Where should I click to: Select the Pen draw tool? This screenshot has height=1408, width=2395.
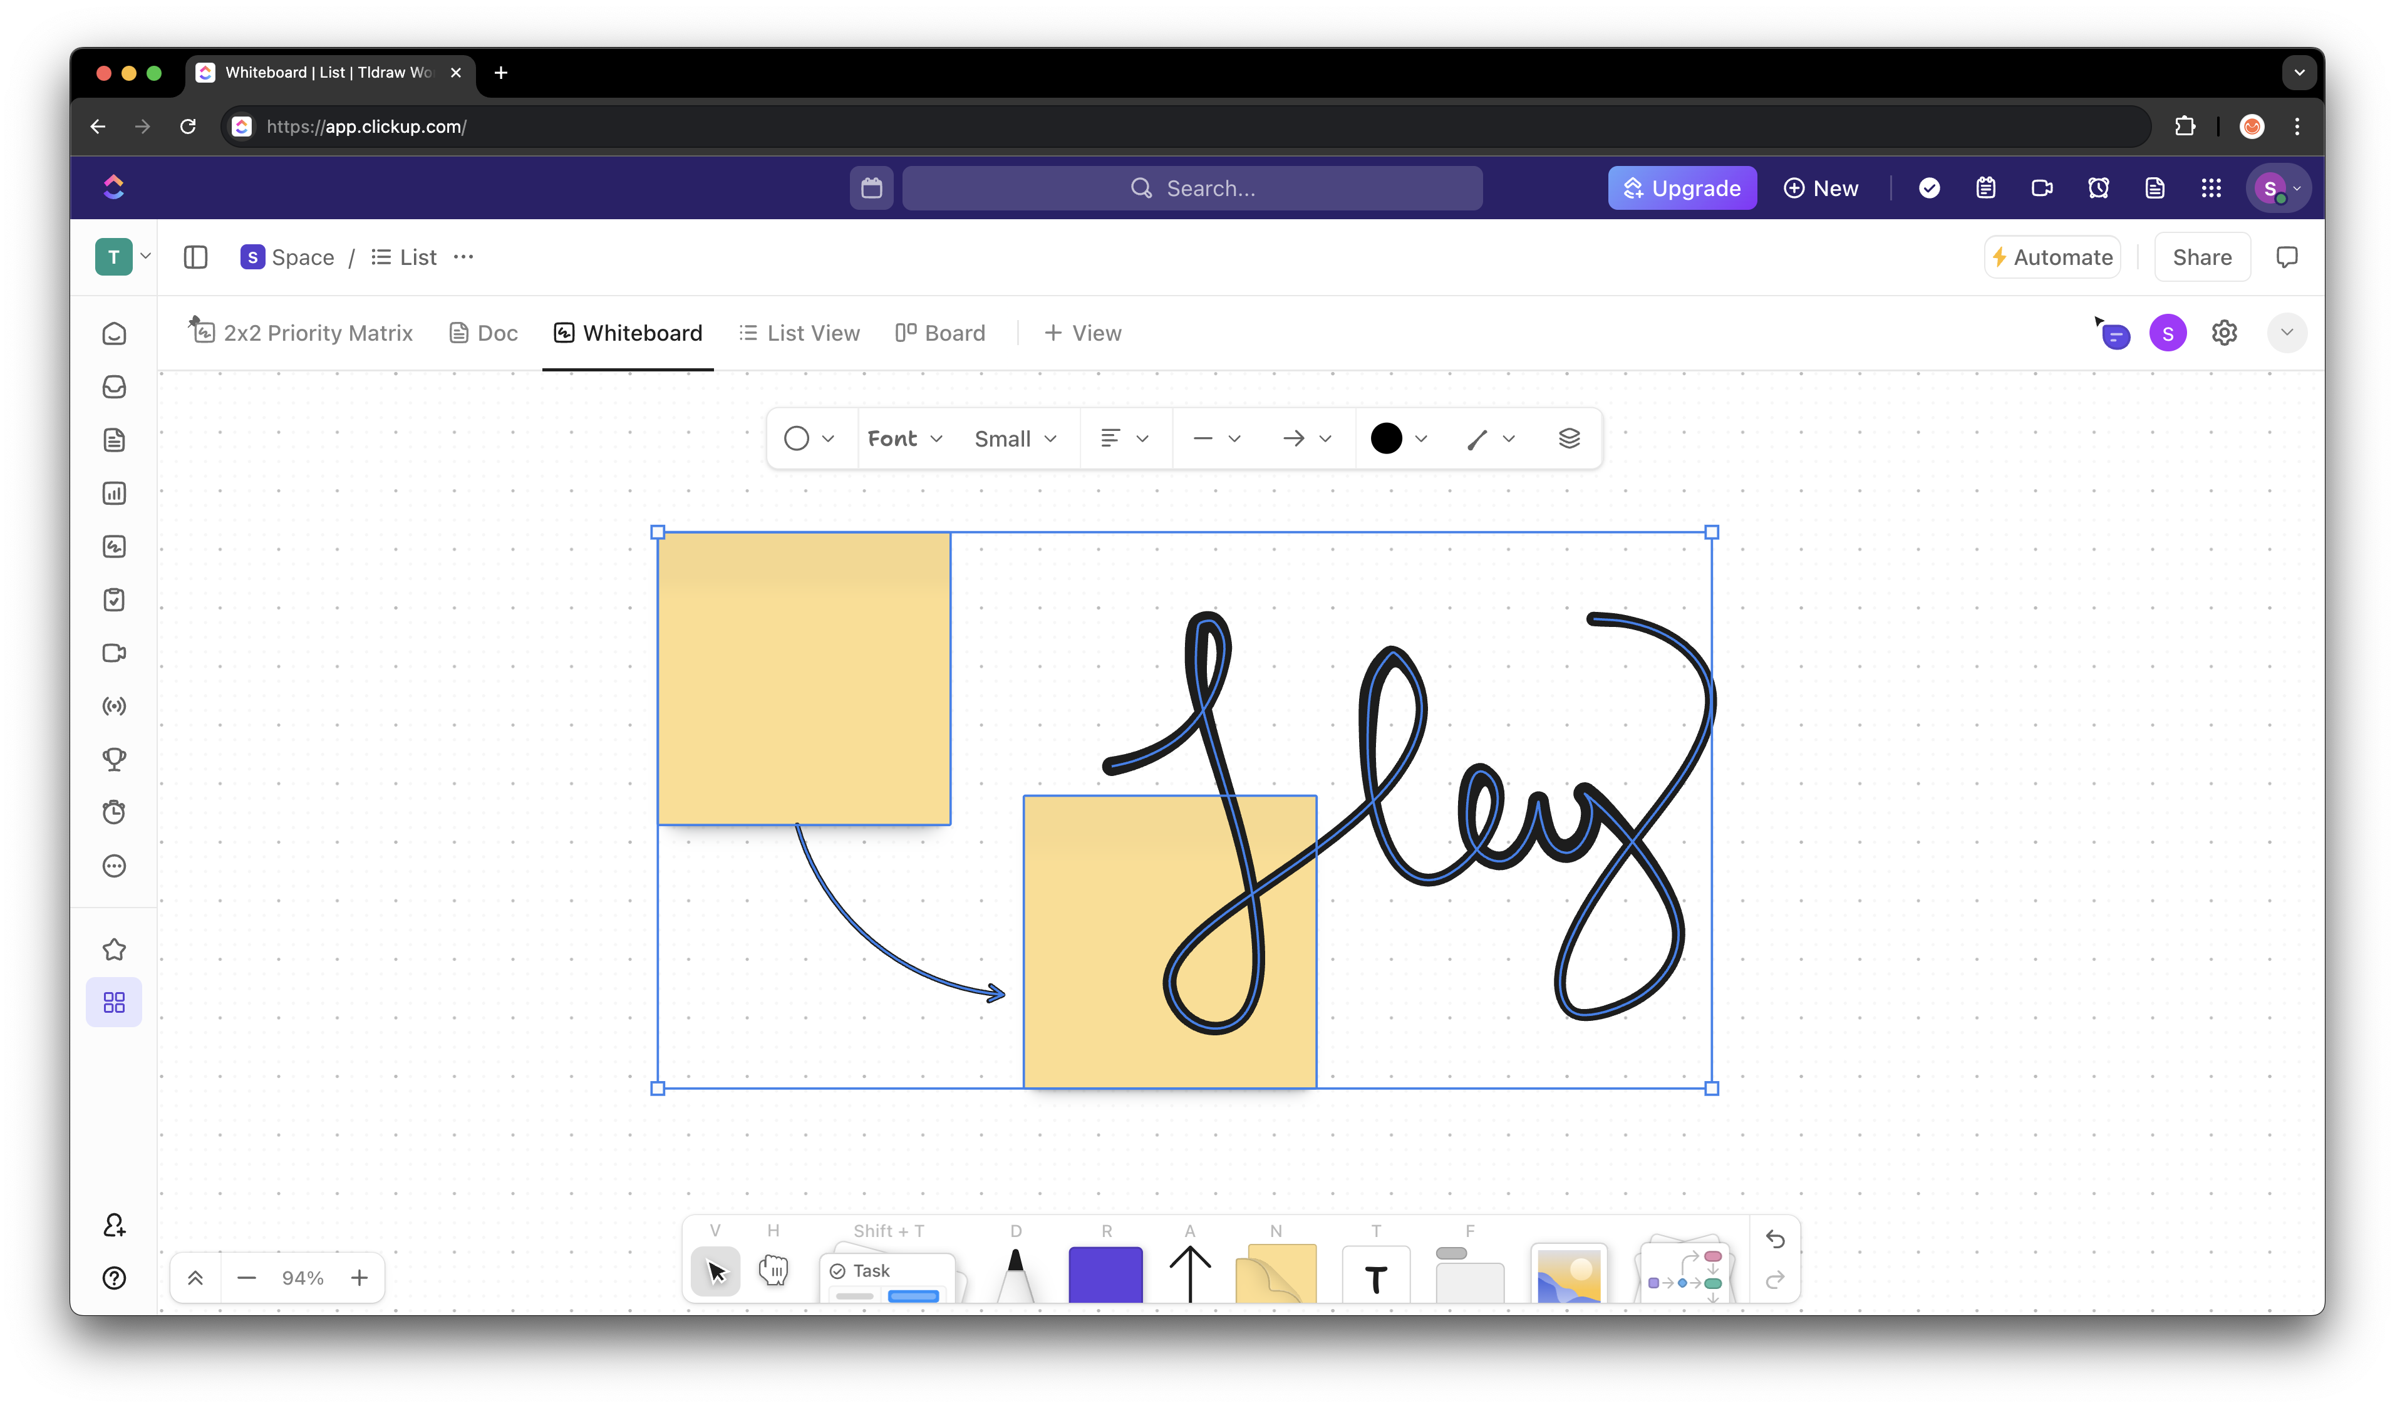(x=1015, y=1274)
